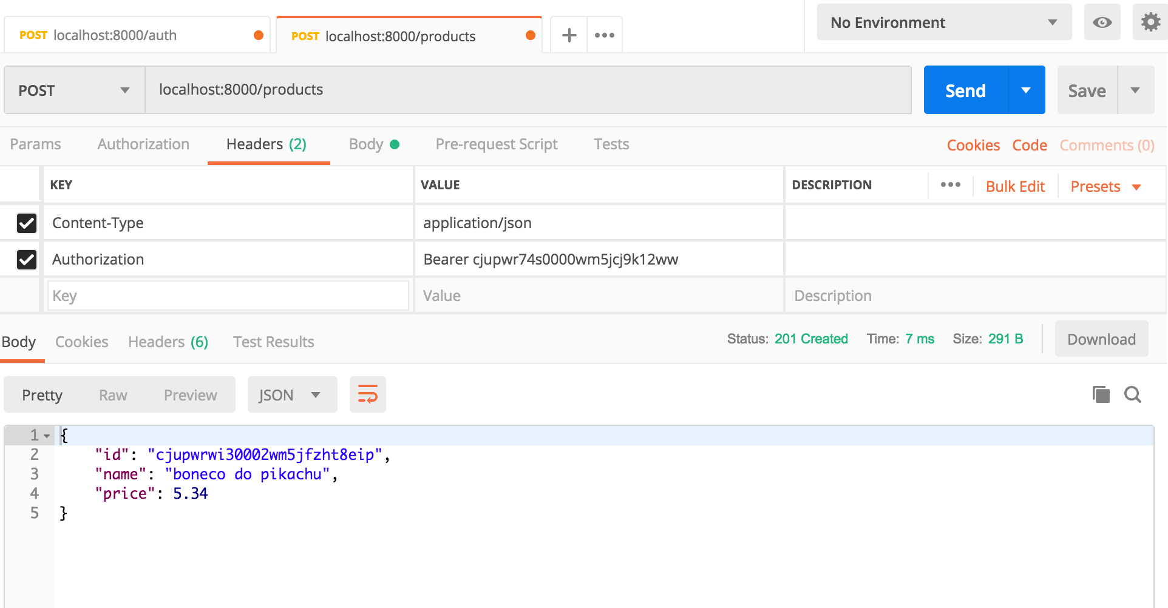The height and width of the screenshot is (608, 1168).
Task: Expand the Send options arrow
Action: (1026, 90)
